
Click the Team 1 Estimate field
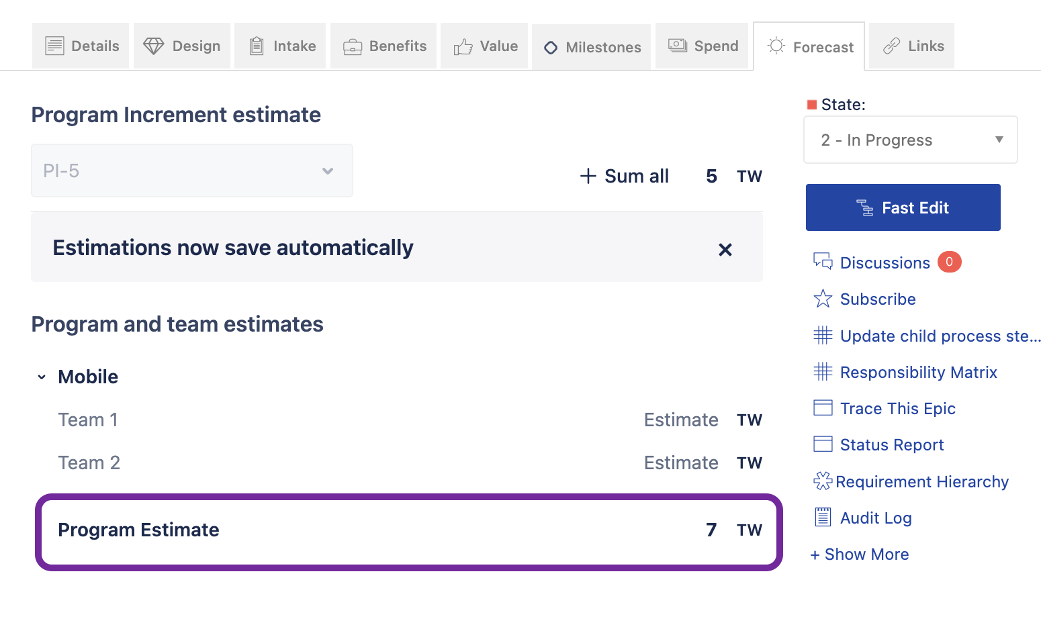(681, 420)
